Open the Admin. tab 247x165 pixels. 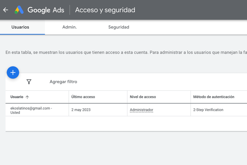click(x=69, y=27)
